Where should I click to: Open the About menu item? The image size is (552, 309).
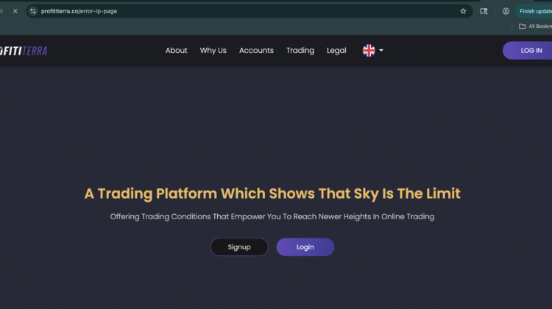tap(176, 51)
